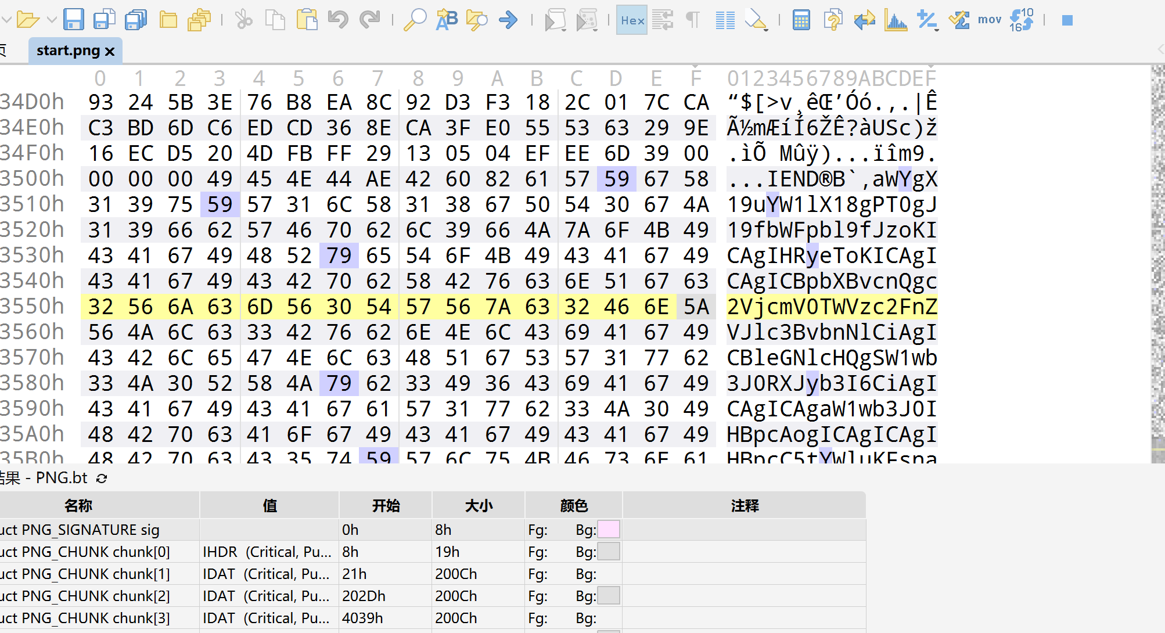Click the Bg color swatch of chunk[2]
This screenshot has width=1165, height=633.
609,596
